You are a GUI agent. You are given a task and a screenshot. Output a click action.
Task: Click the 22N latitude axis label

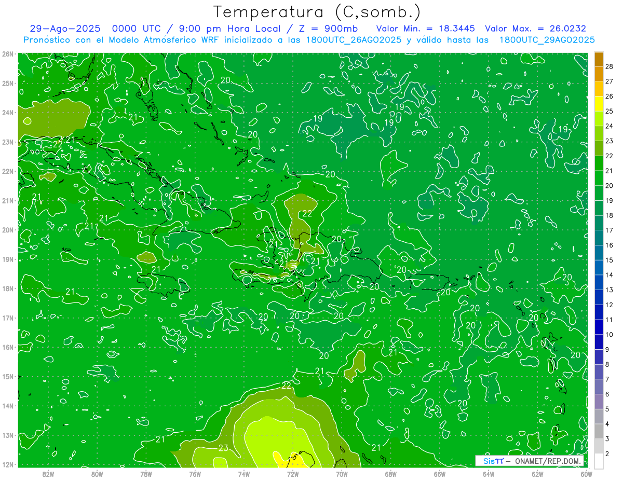click(x=8, y=171)
